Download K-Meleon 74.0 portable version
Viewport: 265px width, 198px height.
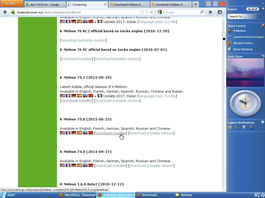pos(151,166)
